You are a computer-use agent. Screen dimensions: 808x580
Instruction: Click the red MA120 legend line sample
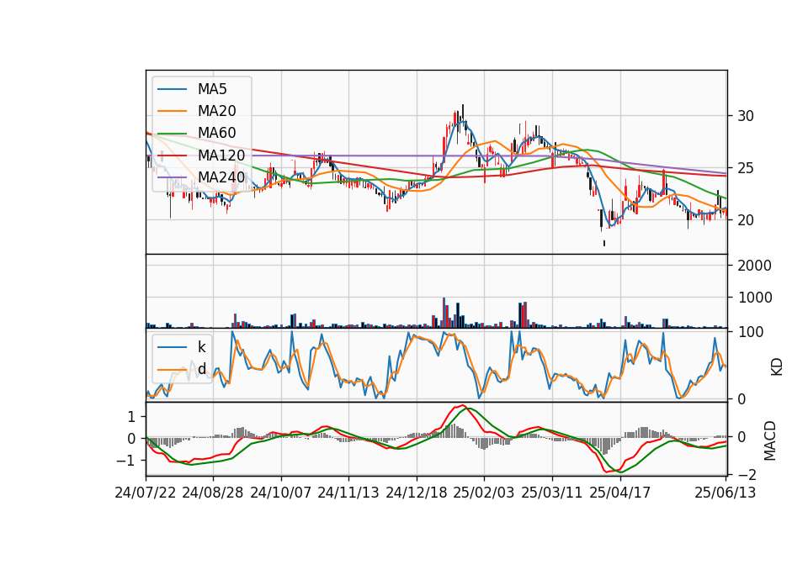tap(172, 155)
